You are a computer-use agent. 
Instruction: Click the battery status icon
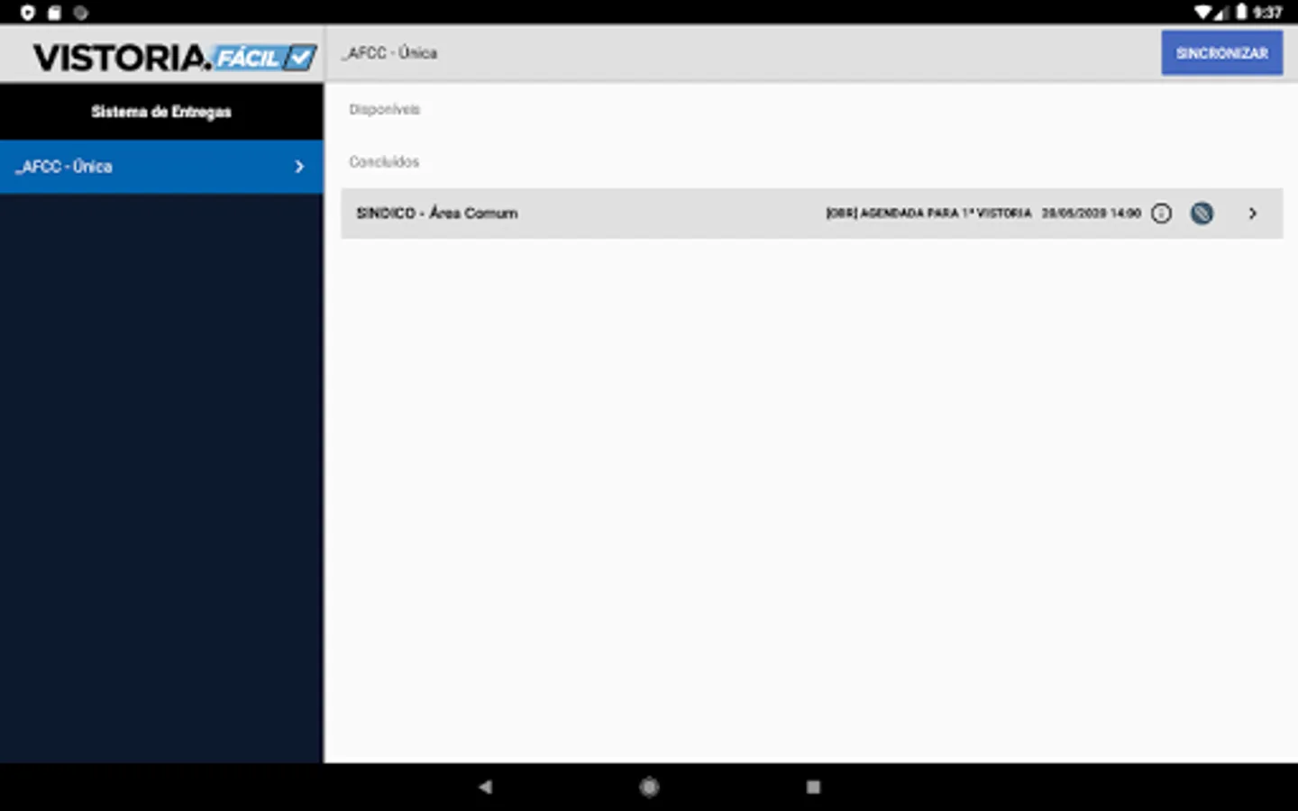(1241, 12)
